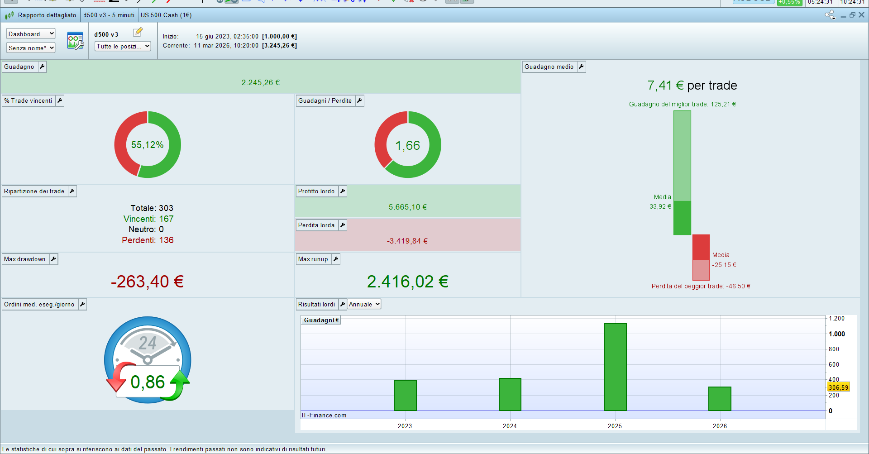Viewport: 869px width, 454px height.
Task: Click wrench icon beside Guadagno medio
Action: (x=581, y=67)
